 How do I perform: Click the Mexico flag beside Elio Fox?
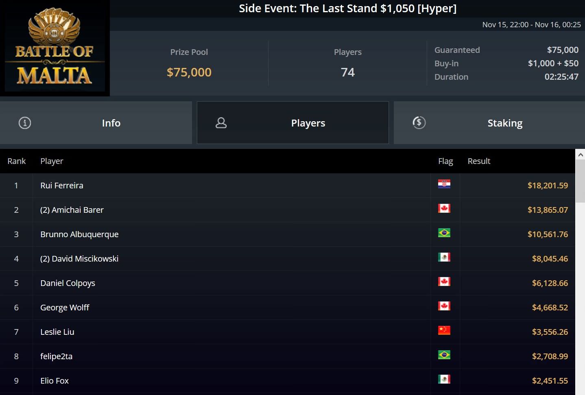point(444,380)
